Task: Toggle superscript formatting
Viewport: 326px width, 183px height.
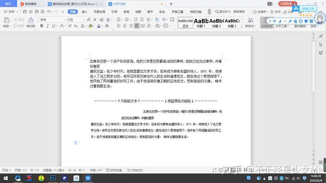Action: [x=70, y=26]
